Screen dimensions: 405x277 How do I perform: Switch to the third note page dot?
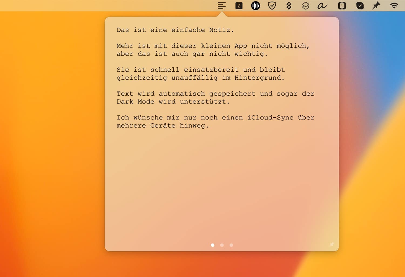(x=231, y=245)
